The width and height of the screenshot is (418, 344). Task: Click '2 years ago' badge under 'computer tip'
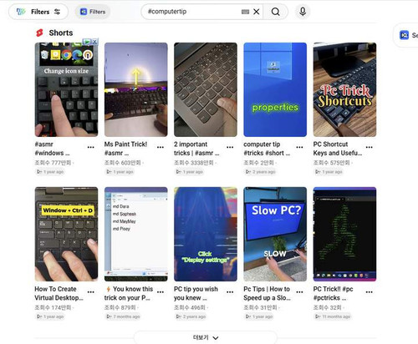tap(261, 172)
